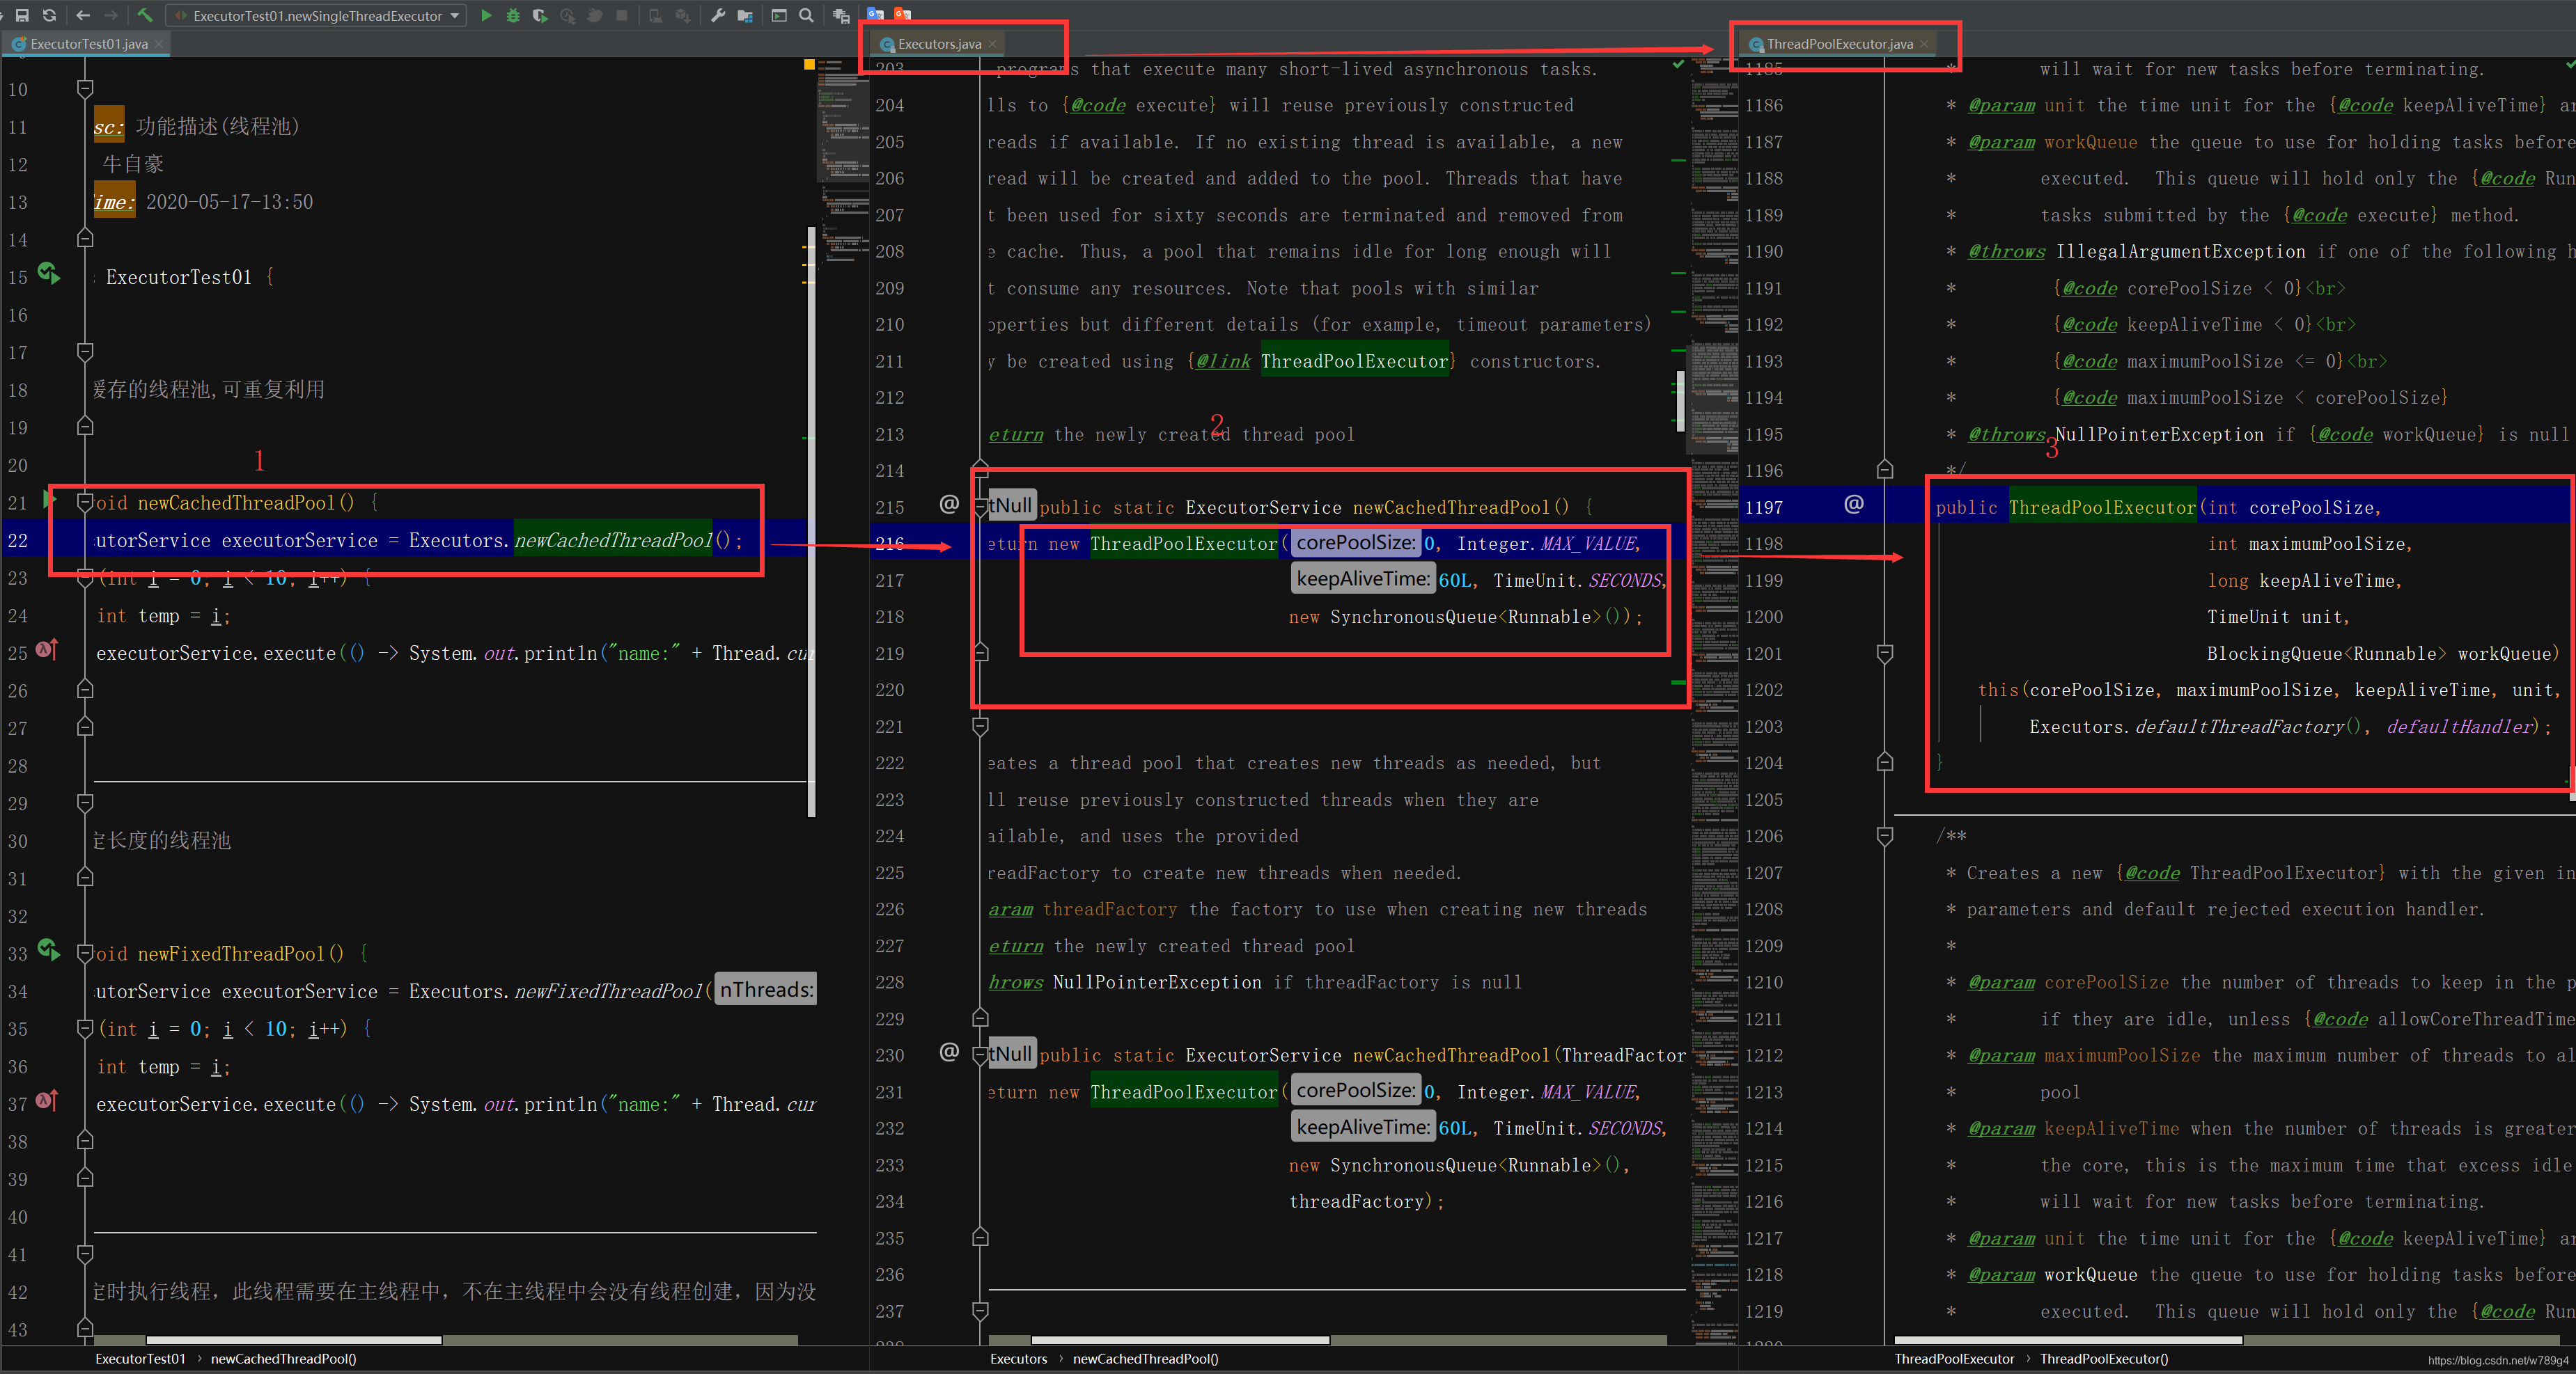Image resolution: width=2576 pixels, height=1374 pixels.
Task: Toggle fold marker at Executors line 221
Action: coord(981,727)
